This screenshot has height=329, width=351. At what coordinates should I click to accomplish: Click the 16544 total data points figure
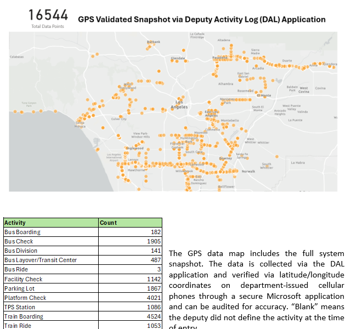coord(48,15)
